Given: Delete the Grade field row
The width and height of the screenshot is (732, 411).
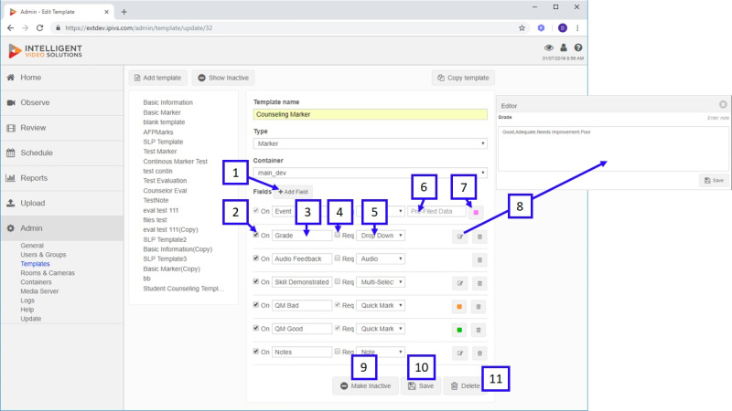Looking at the screenshot, I should point(479,237).
